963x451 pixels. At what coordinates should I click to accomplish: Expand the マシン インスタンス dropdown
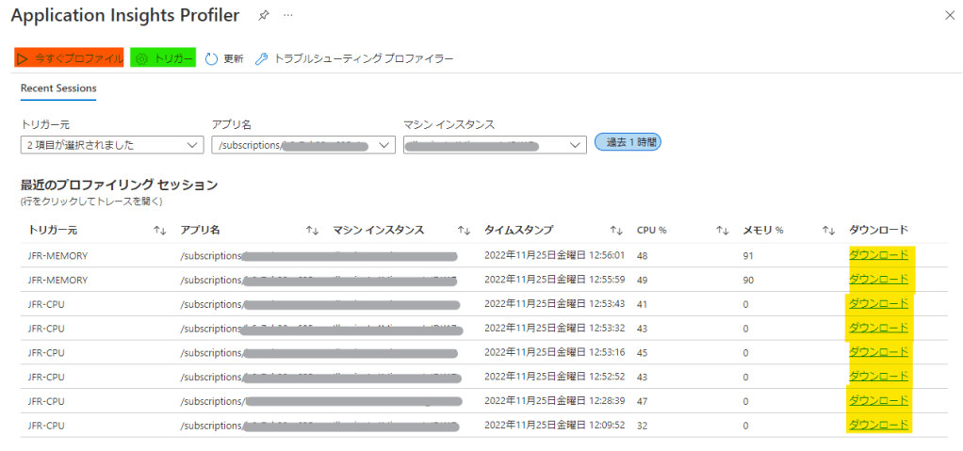[495, 145]
